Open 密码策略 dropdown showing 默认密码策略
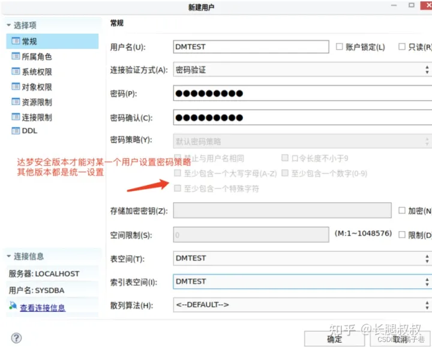The image size is (432, 347). (302, 141)
